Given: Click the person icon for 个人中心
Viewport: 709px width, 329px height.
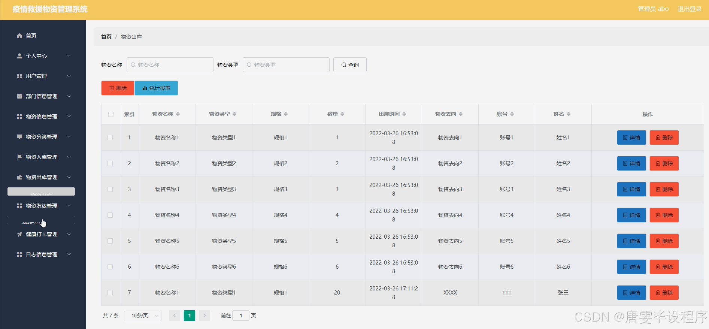Looking at the screenshot, I should (x=19, y=56).
